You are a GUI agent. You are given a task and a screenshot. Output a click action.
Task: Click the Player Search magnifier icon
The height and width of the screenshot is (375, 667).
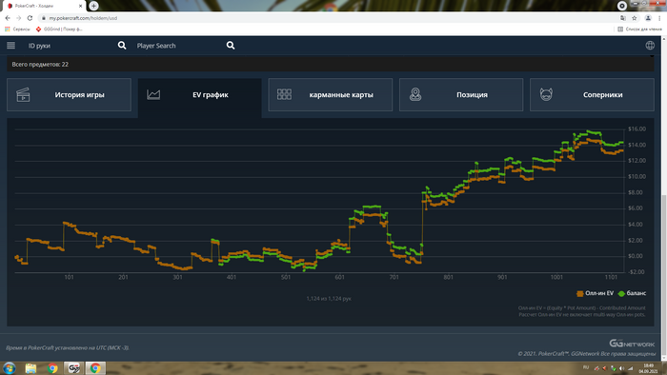click(x=231, y=46)
